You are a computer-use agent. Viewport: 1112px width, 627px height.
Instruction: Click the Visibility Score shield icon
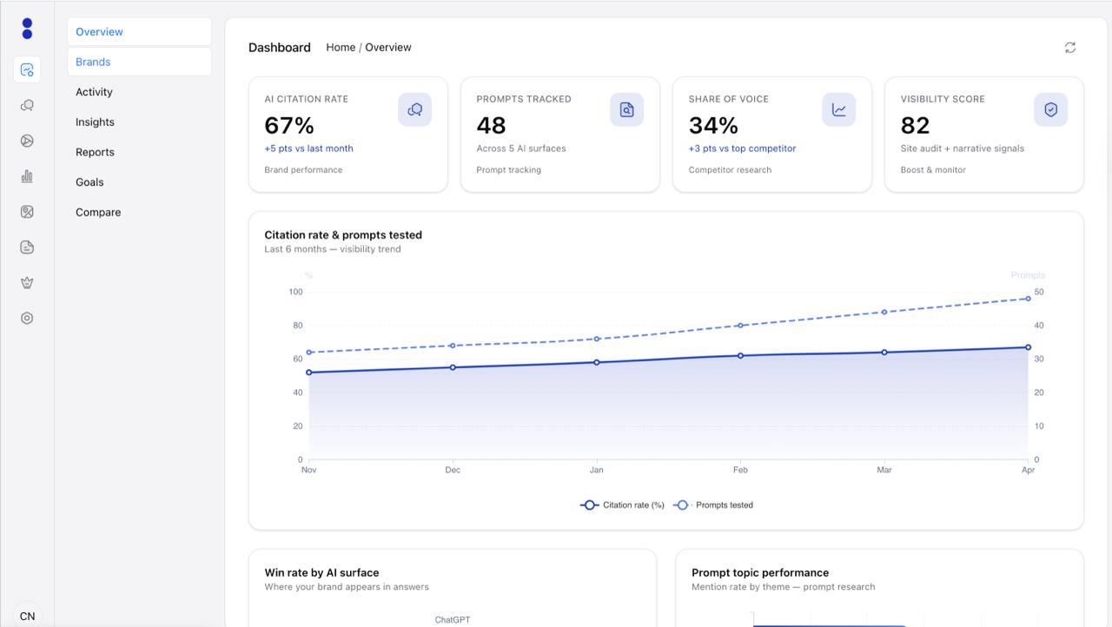(1050, 109)
